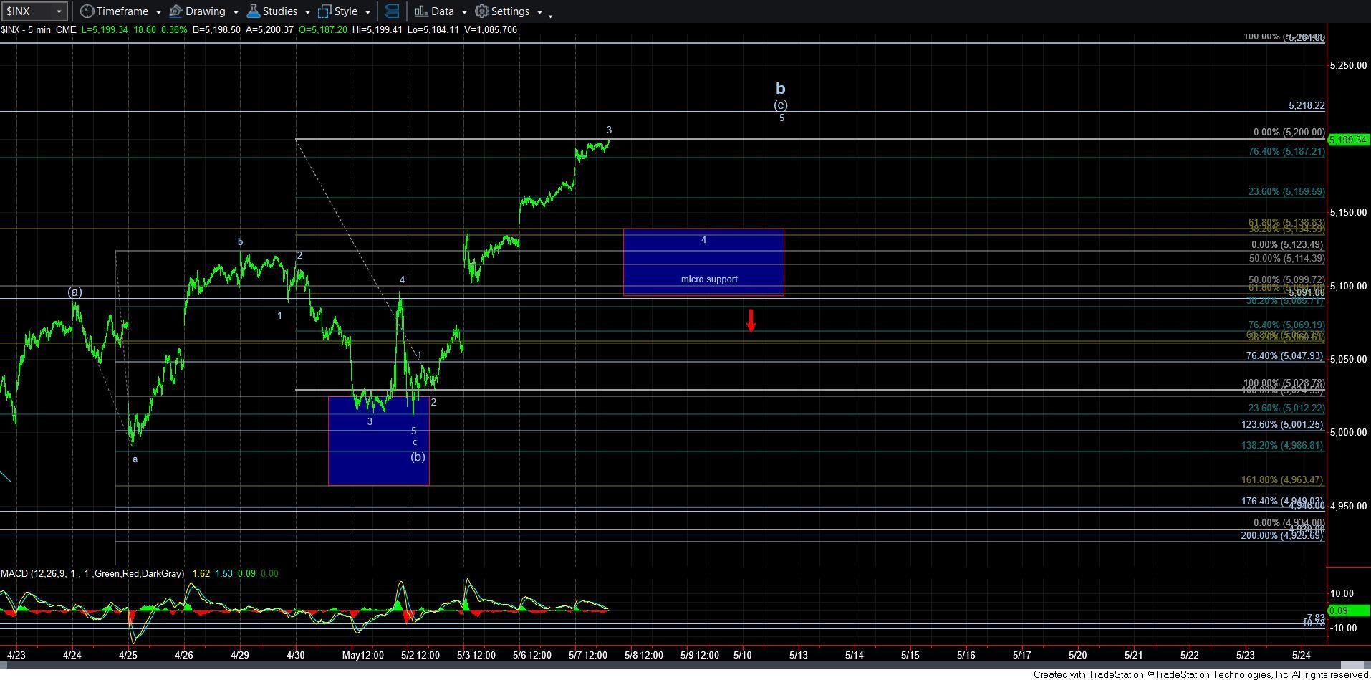Click the blue stacked-panels icon in toolbar
The height and width of the screenshot is (680, 1371).
pyautogui.click(x=392, y=11)
